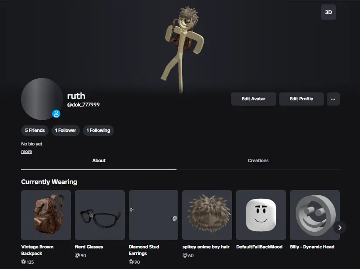The width and height of the screenshot is (360, 269).
Task: Click the Diamond Stud Earrings title
Action: pos(144,250)
